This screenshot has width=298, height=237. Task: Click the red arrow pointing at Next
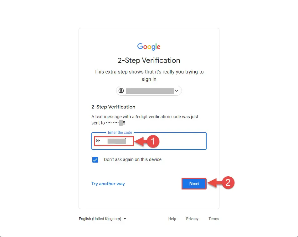pos(214,183)
